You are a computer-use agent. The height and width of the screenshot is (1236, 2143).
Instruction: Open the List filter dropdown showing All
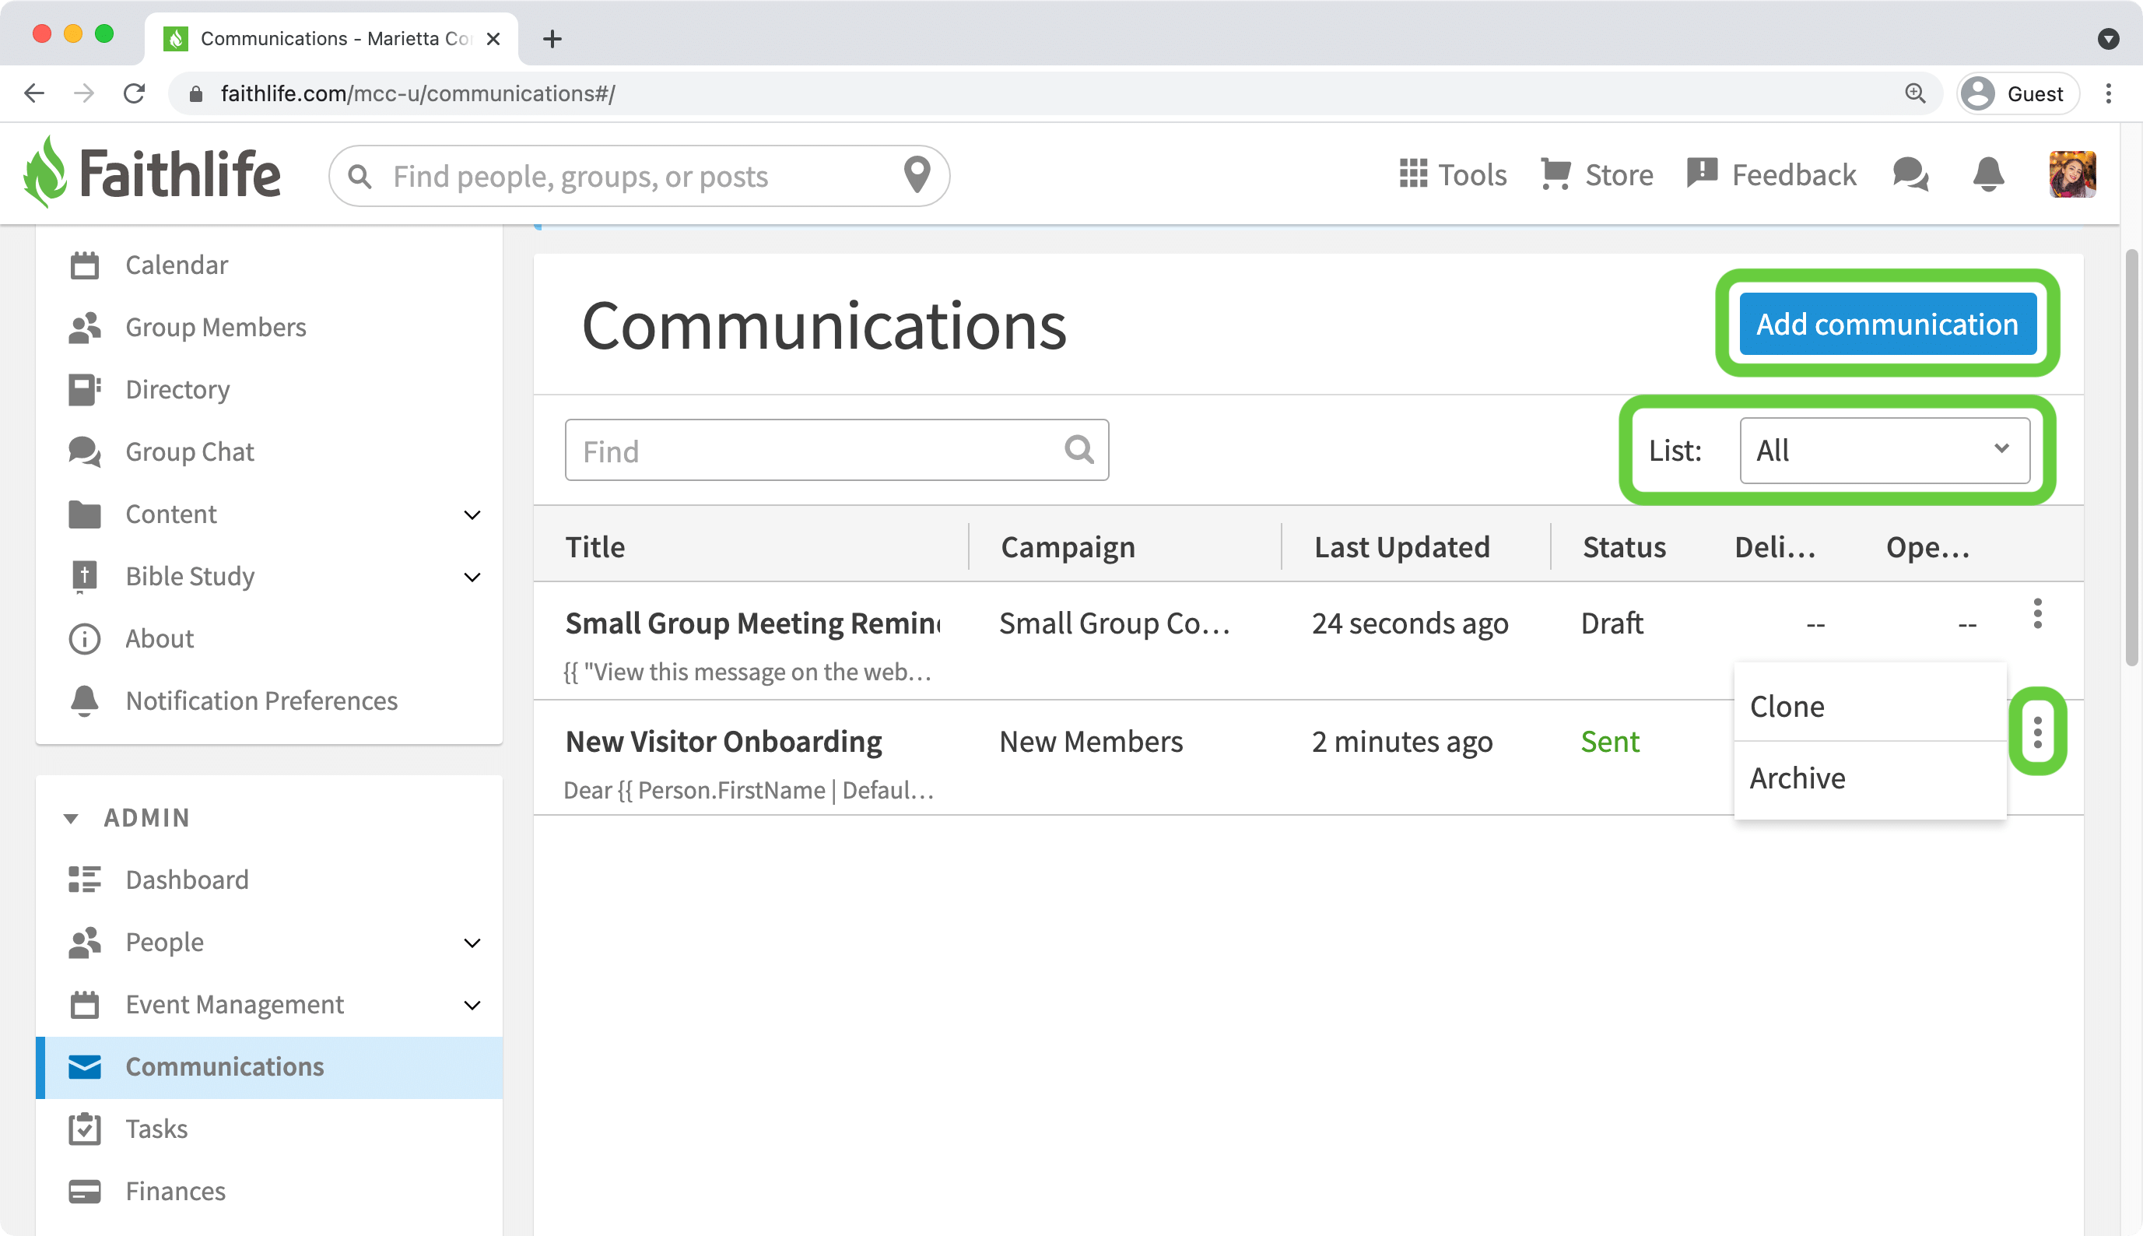(1884, 450)
